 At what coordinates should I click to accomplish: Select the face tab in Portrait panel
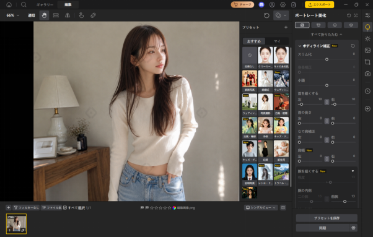point(318,25)
